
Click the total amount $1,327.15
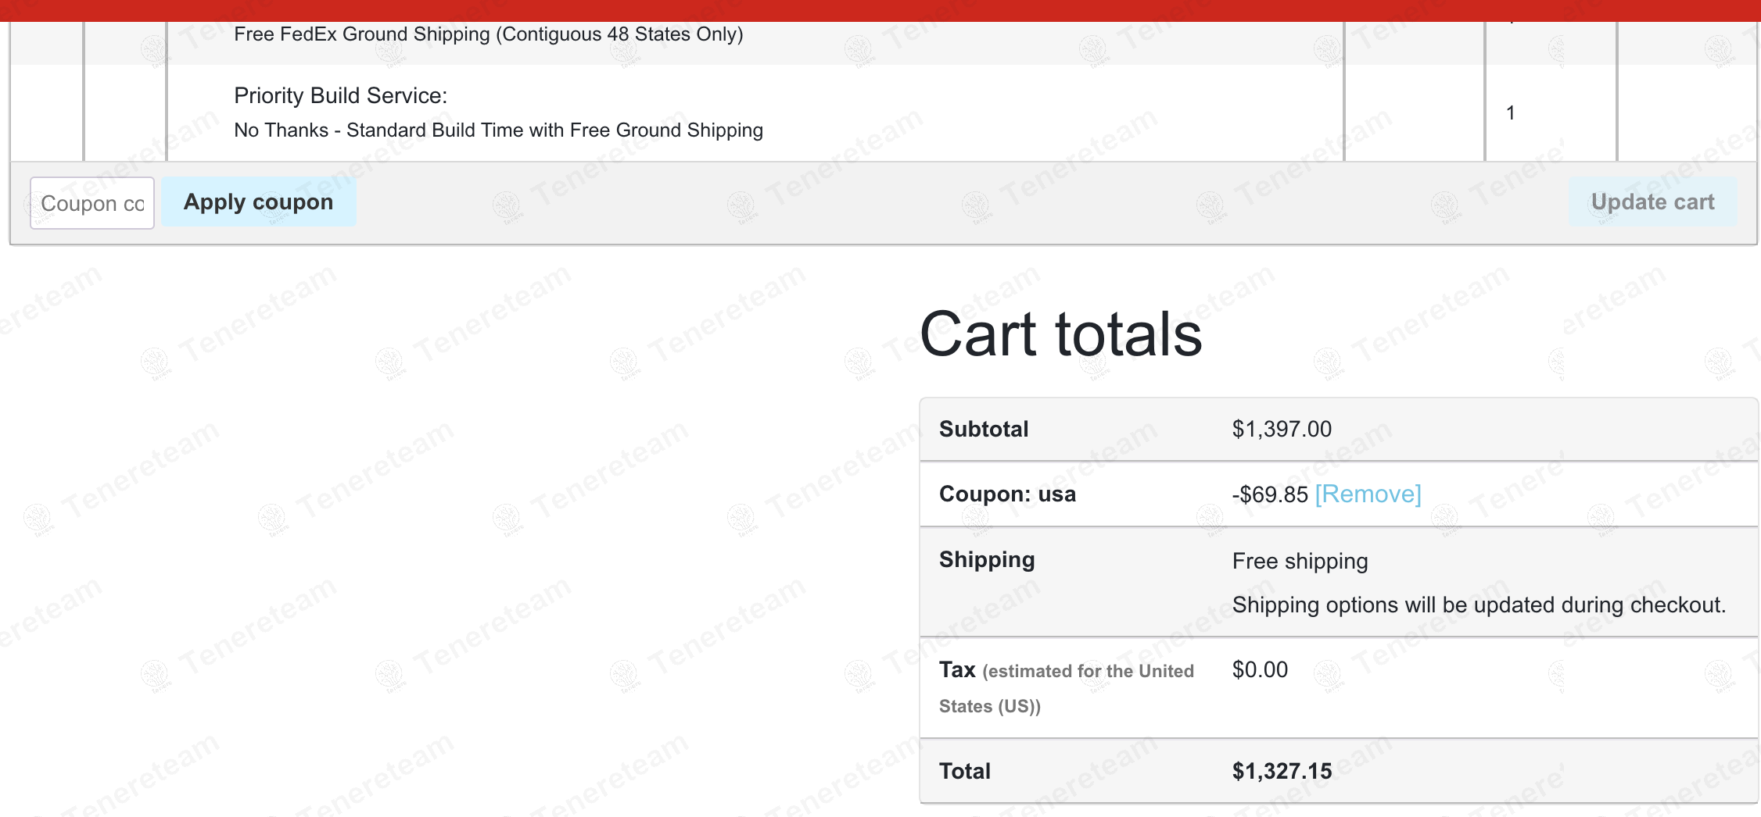(1282, 772)
